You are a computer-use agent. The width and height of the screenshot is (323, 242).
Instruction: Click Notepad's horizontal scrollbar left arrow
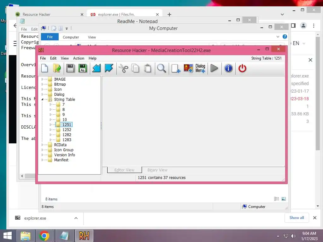point(22,176)
